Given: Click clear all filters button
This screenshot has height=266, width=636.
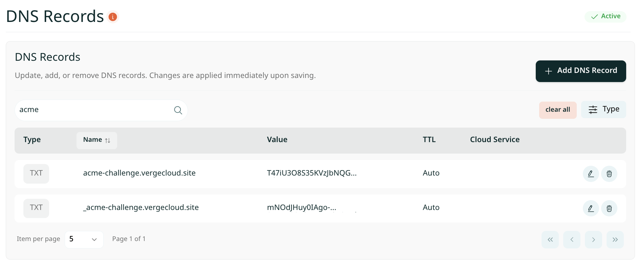Looking at the screenshot, I should [557, 110].
